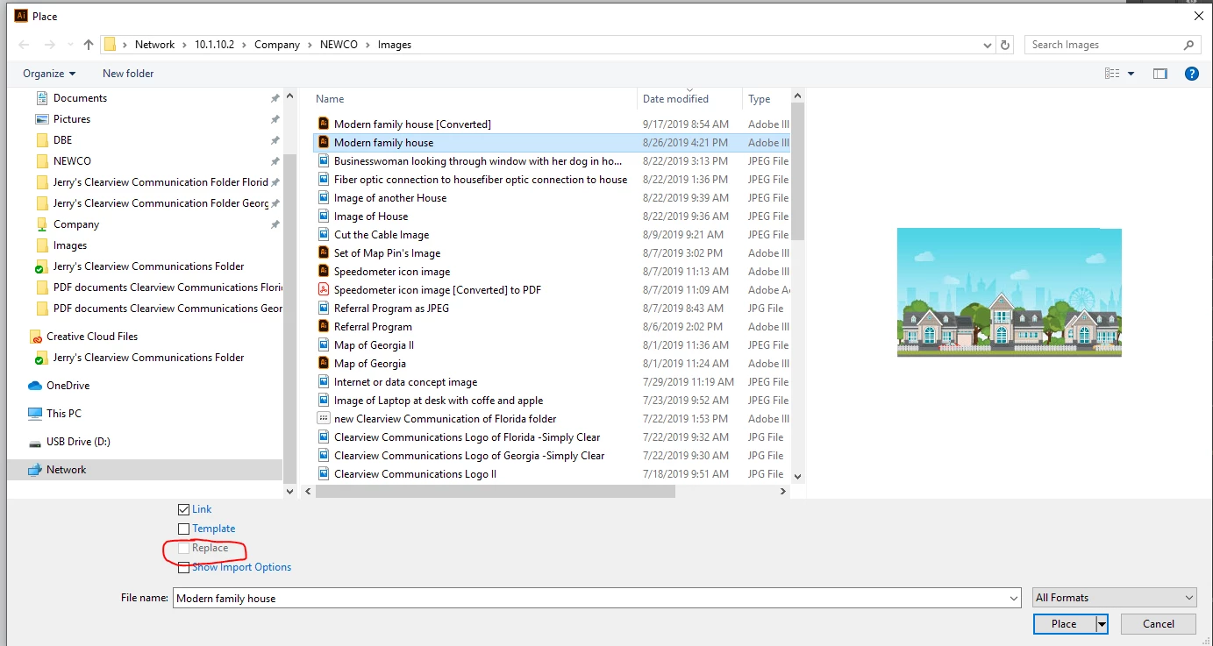The width and height of the screenshot is (1213, 646).
Task: Toggle the preview pane icon
Action: [x=1160, y=74]
